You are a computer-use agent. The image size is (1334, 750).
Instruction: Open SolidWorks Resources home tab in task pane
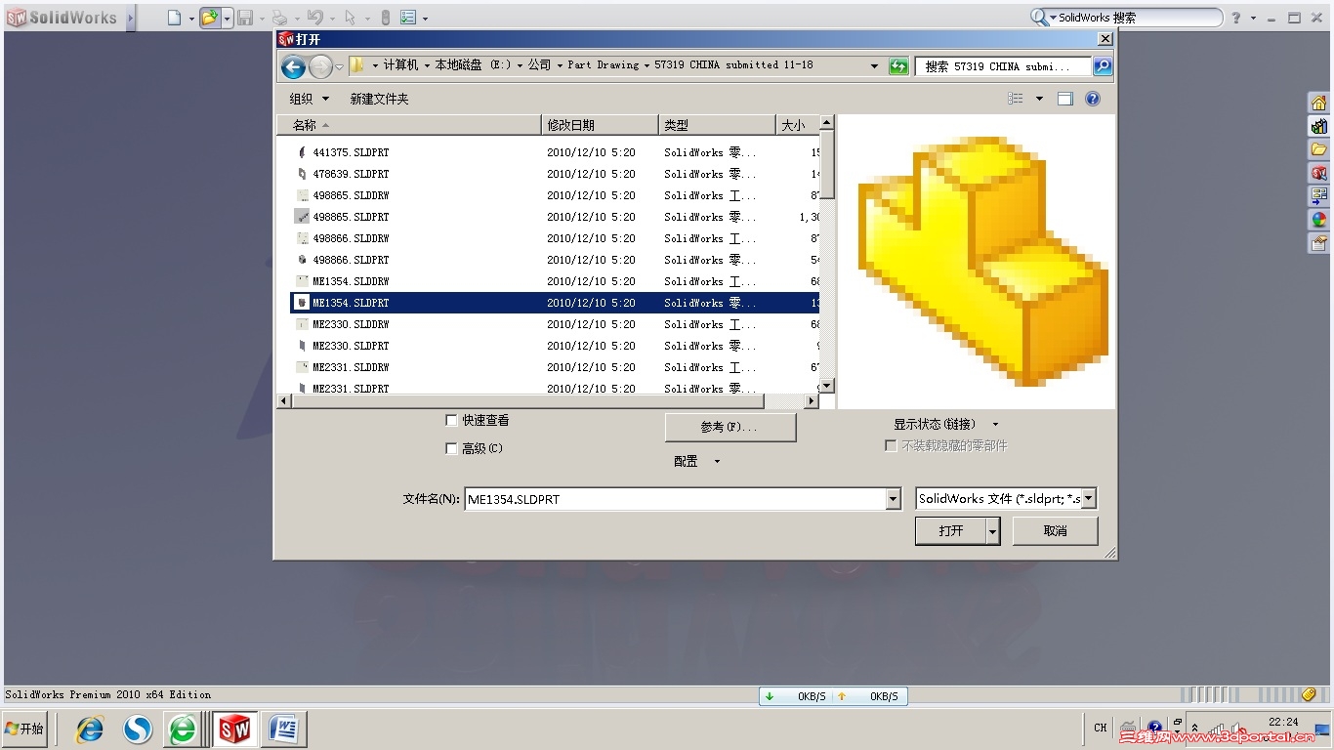click(x=1319, y=103)
